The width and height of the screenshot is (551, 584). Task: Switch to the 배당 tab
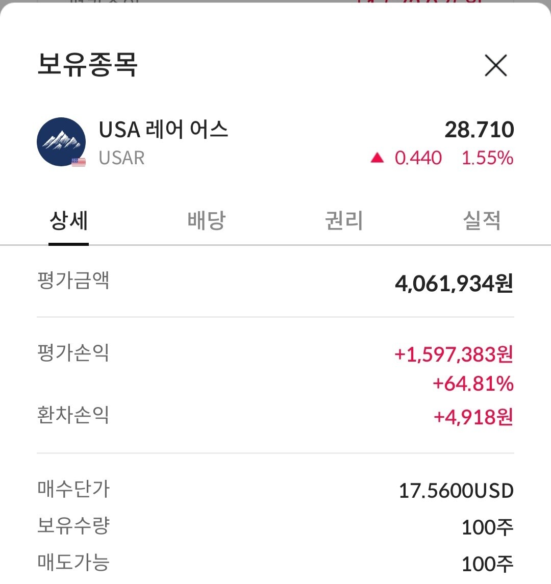click(x=206, y=221)
